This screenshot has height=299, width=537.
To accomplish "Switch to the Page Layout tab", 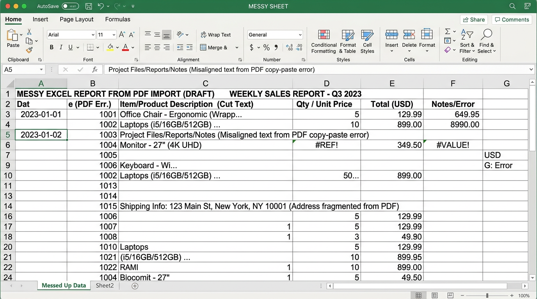I will tap(76, 19).
